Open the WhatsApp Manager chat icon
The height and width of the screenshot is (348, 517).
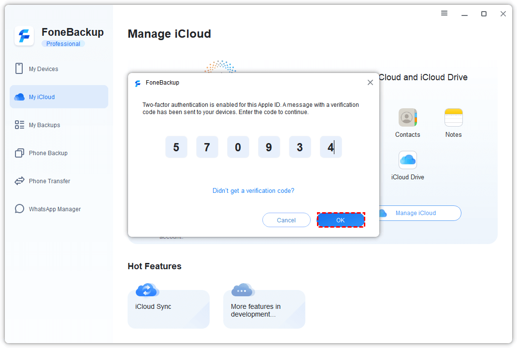pos(19,209)
